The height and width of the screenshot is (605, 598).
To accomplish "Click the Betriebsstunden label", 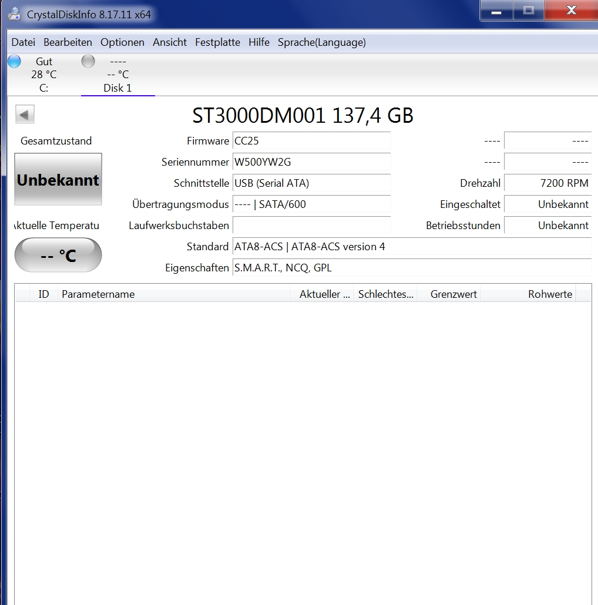I will [463, 226].
